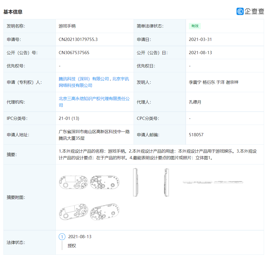View the bottom-right perspective gamepad back drawing
Image resolution: width=268 pixels, height=259 pixels.
(105, 212)
